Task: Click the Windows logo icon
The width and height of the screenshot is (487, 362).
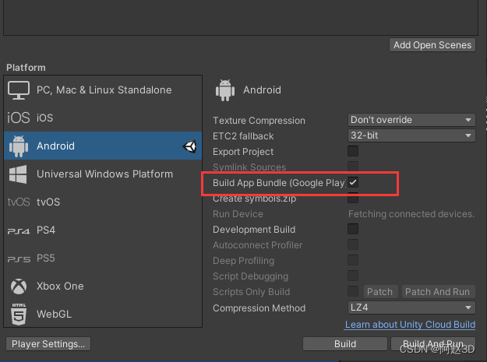Action: pos(18,174)
